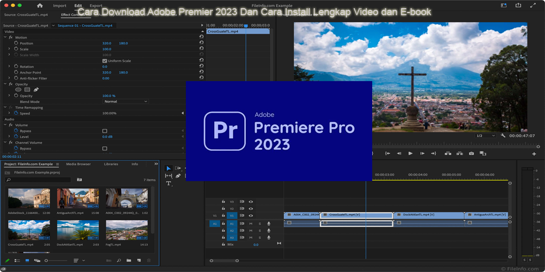Open Comparison View in Program Monitor
Image resolution: width=545 pixels, height=272 pixels.
point(483,153)
